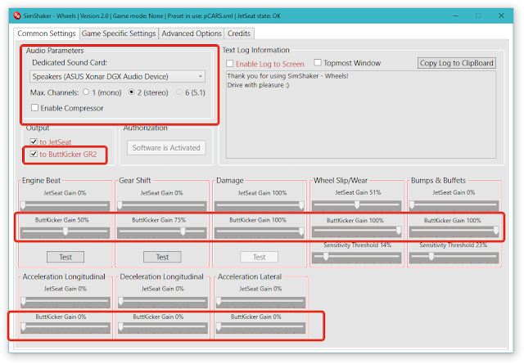The width and height of the screenshot is (524, 364).
Task: Click the Bumps & Buffets JetSeat Gain slider
Action: point(454,205)
